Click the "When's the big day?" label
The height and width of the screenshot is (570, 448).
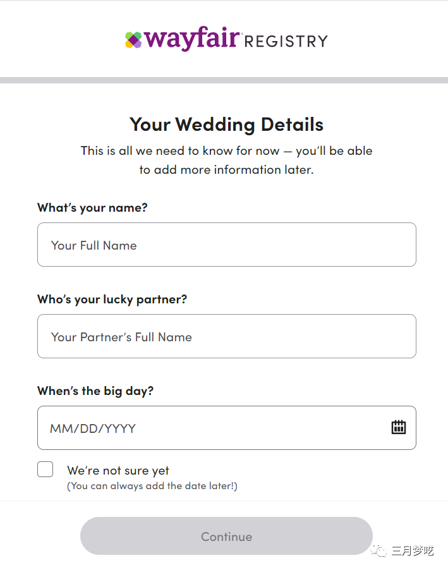95,391
